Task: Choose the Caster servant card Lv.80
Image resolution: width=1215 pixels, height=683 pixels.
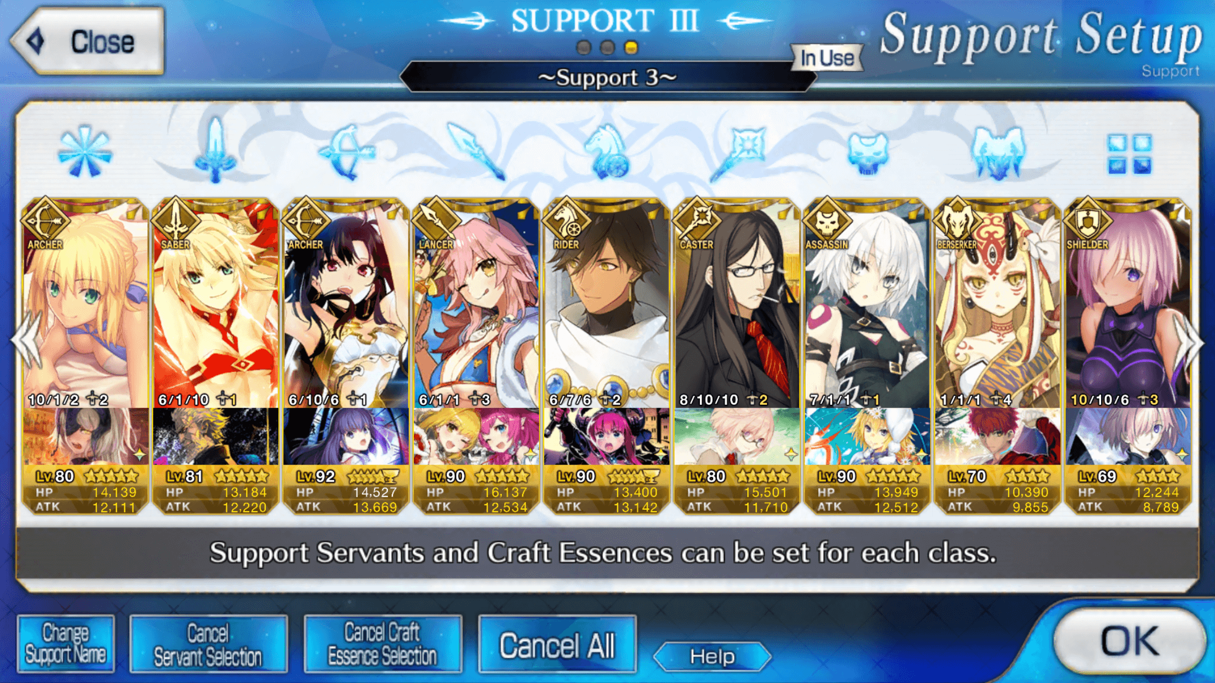Action: coord(737,356)
